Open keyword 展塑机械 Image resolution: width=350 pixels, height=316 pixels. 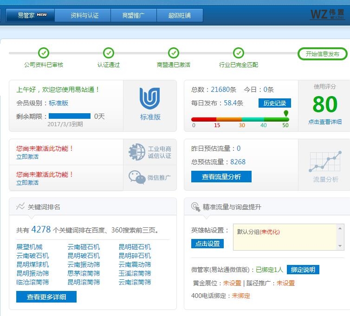click(x=29, y=247)
